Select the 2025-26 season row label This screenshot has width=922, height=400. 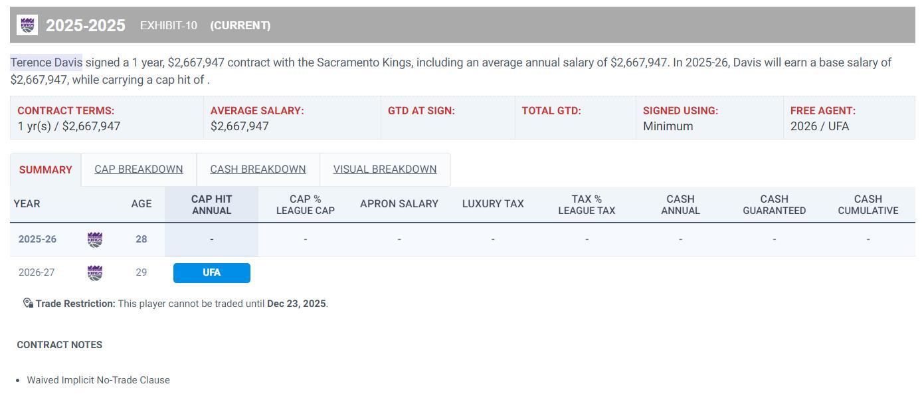click(x=37, y=239)
